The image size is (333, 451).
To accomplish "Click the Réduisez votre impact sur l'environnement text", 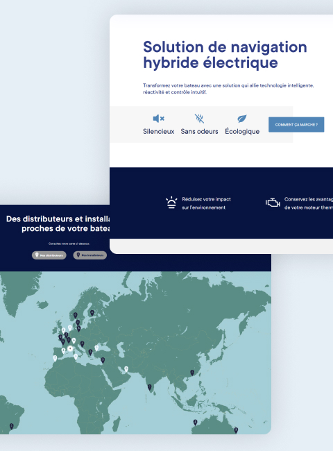I will tap(207, 203).
